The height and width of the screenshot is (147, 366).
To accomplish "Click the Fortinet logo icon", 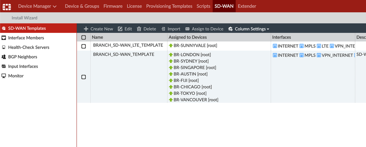I will [x=7, y=6].
